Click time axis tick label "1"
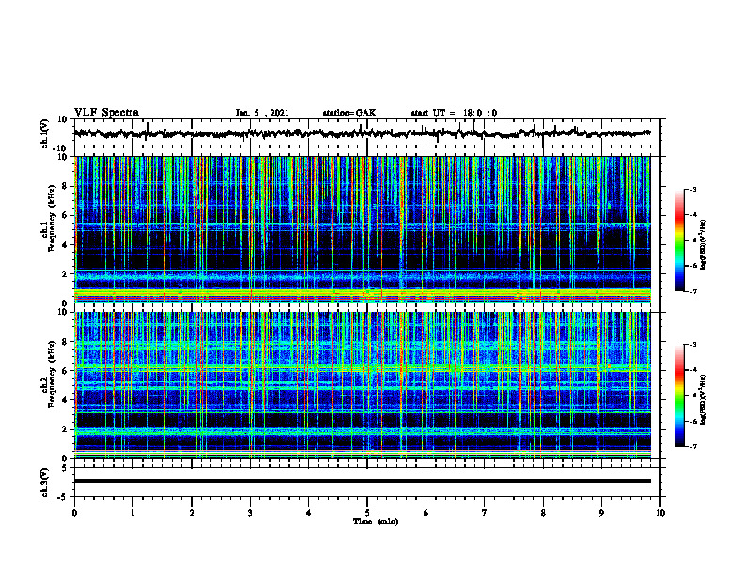744x575 pixels. (x=132, y=513)
